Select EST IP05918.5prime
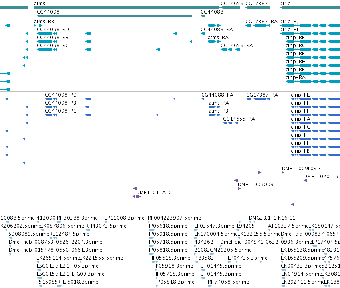 pyautogui.click(x=151, y=238)
